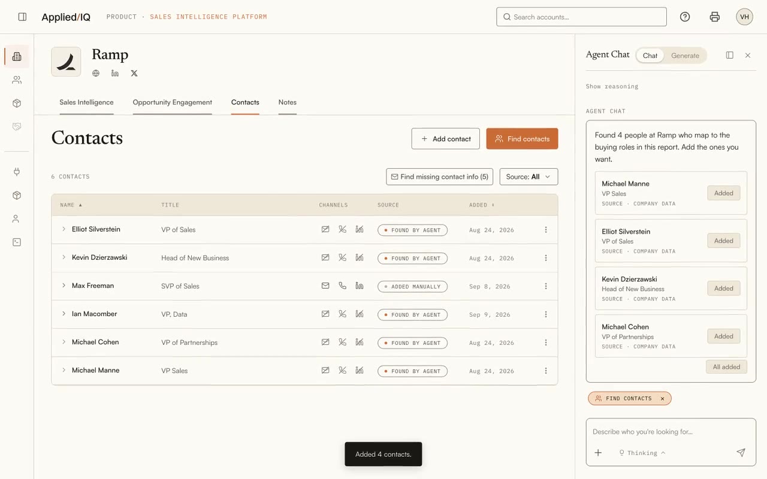The image size is (767, 479).
Task: Remove the Find Contacts chip
Action: (662, 398)
